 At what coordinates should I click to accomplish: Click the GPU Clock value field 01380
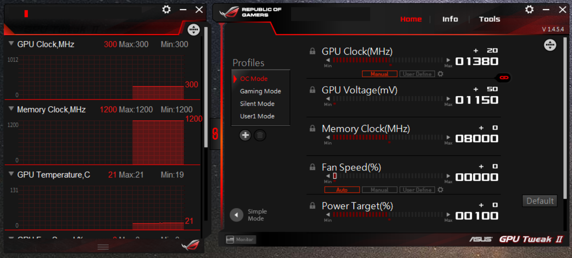pyautogui.click(x=477, y=62)
